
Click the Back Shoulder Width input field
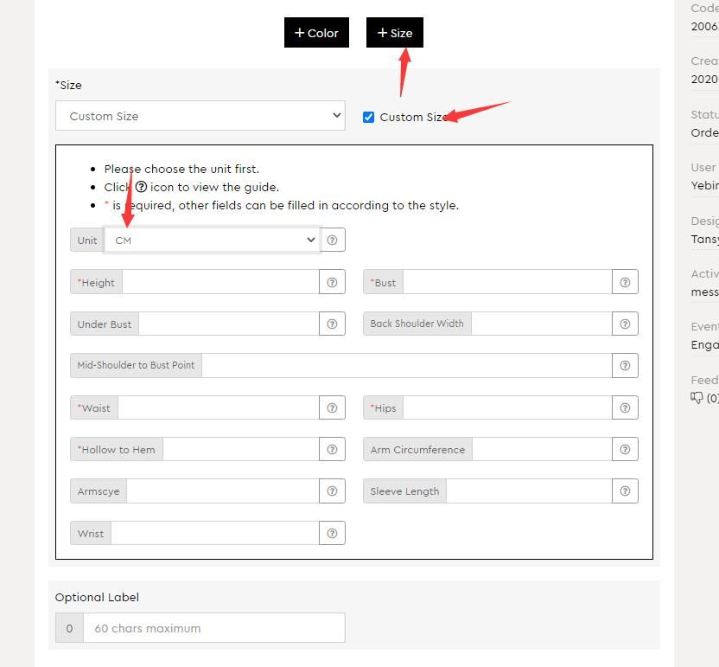542,324
